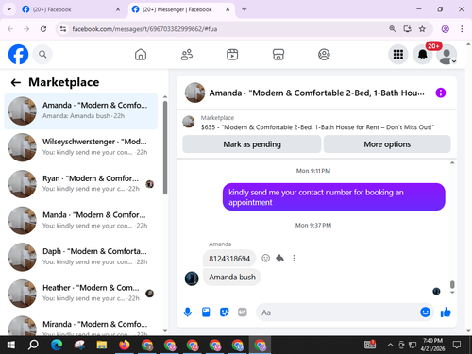Screen dimensions: 472x354
Task: Click the conversation list scrollbar
Action: [x=165, y=147]
